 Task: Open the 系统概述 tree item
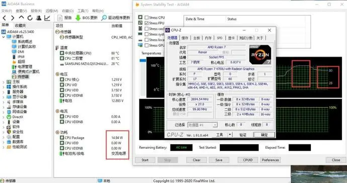(x=22, y=42)
